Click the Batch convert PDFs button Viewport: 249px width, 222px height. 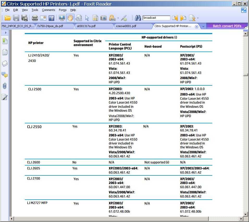tap(227, 26)
